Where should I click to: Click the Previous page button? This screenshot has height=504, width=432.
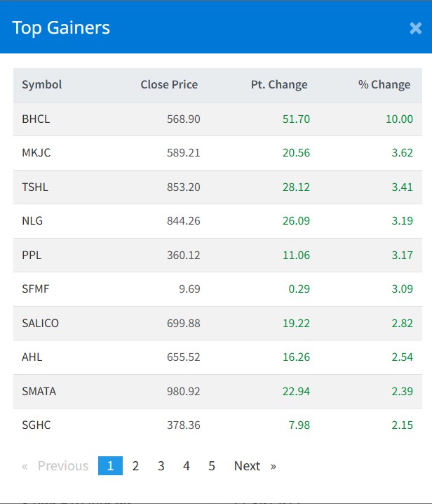pyautogui.click(x=55, y=466)
